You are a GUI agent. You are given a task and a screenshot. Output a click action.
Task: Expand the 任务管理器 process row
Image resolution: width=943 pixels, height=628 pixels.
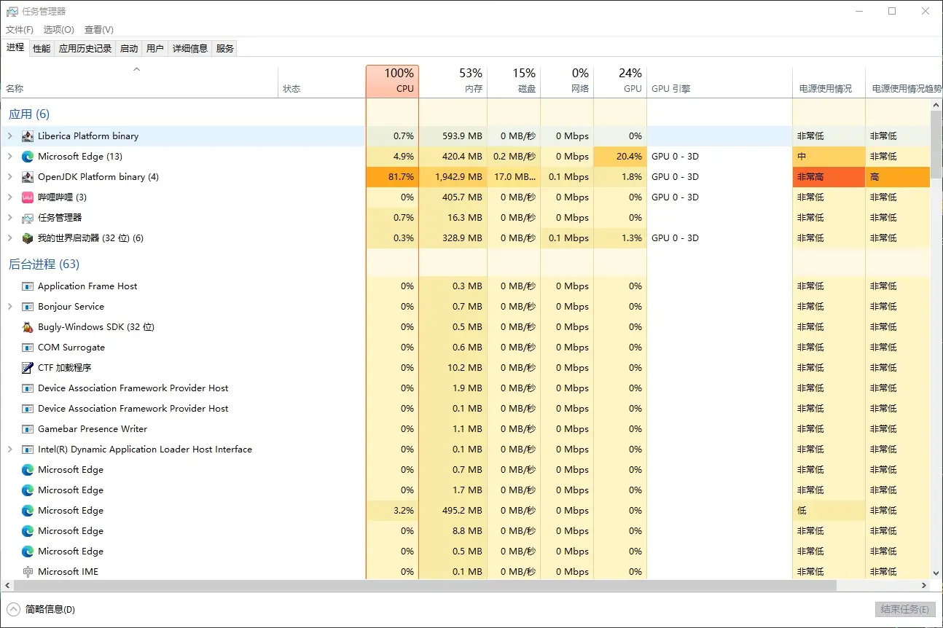pyautogui.click(x=9, y=218)
